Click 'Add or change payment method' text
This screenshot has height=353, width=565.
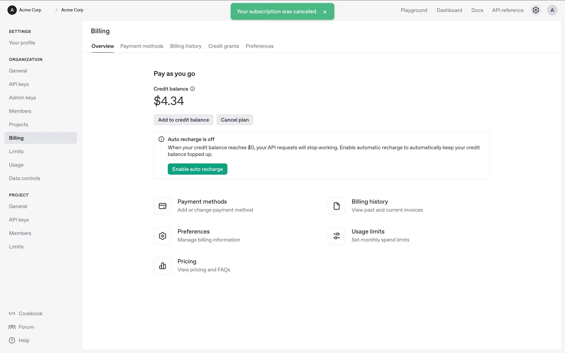click(215, 210)
